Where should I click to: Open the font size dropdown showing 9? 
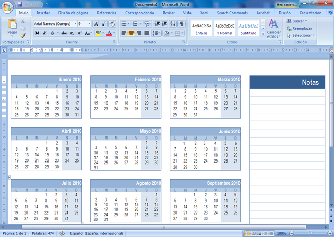pyautogui.click(x=89, y=24)
